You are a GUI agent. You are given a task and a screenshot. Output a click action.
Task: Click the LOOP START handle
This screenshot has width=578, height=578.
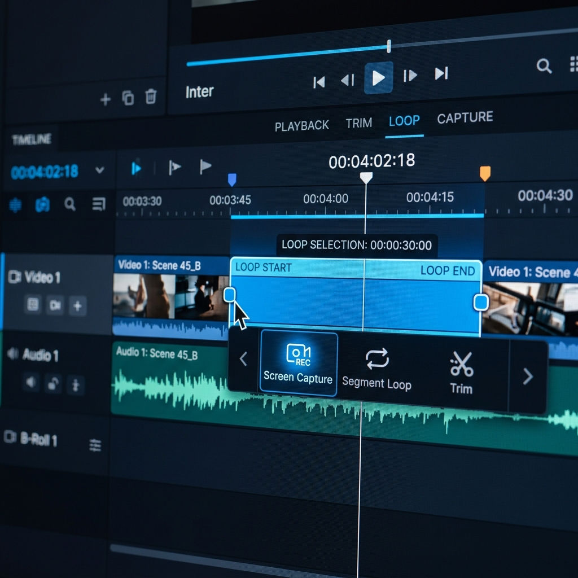tap(230, 295)
